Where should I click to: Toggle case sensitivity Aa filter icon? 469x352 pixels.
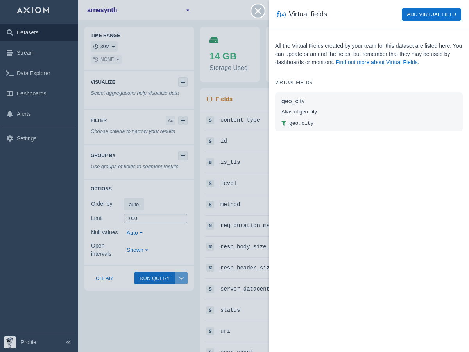click(x=170, y=120)
